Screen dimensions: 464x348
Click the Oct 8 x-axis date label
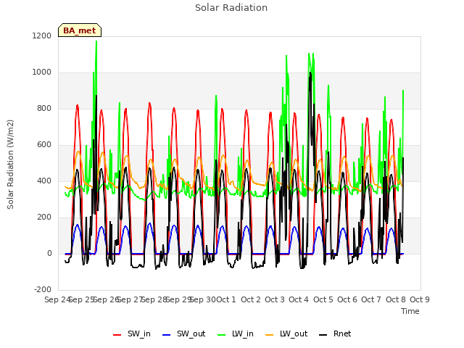[x=396, y=299]
